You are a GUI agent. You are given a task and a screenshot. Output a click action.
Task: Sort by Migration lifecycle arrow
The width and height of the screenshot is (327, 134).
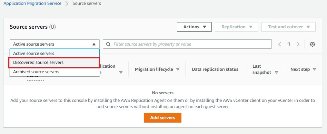tap(178, 69)
